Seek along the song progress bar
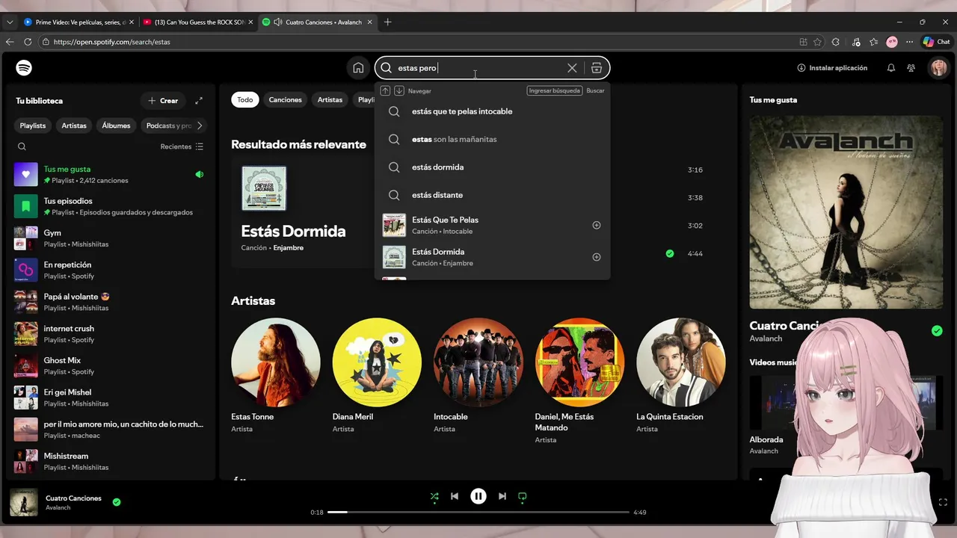957x538 pixels. [478, 512]
